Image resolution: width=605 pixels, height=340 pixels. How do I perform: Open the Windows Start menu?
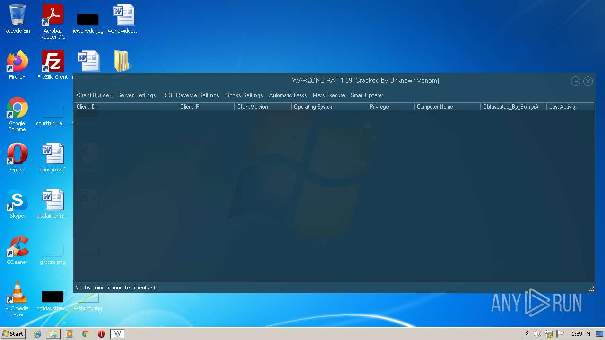point(13,334)
